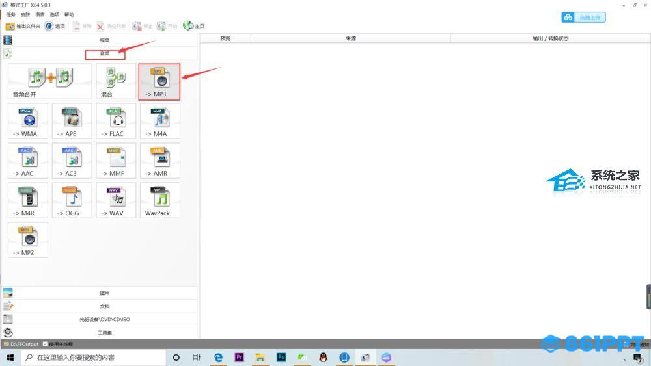The width and height of the screenshot is (651, 366).
Task: Switch to Photoshop on taskbar
Action: click(x=281, y=358)
